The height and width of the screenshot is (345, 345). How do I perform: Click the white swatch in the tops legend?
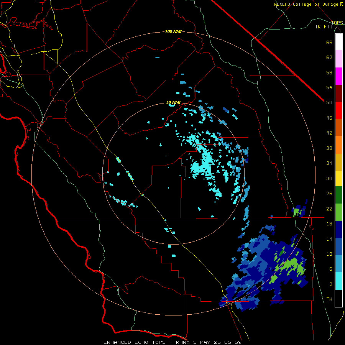coord(338,42)
